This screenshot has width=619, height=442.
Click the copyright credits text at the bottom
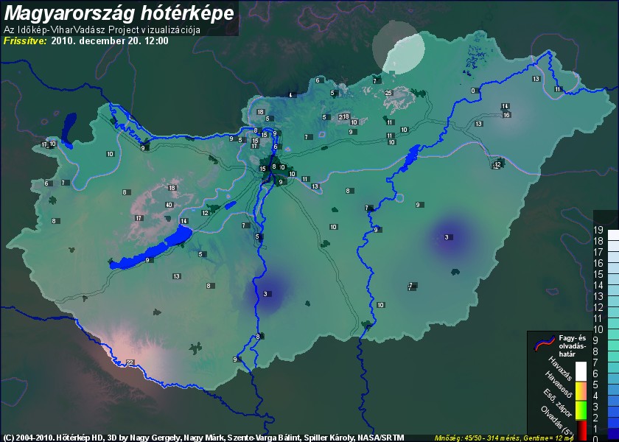pos(203,437)
